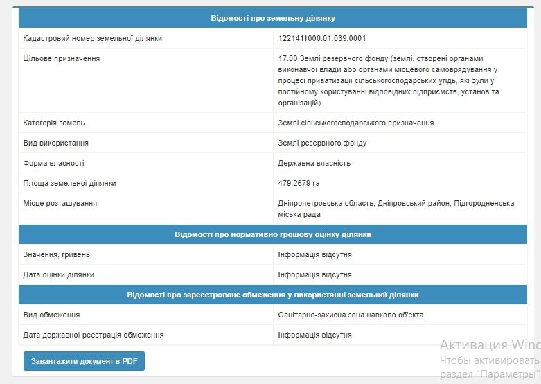The width and height of the screenshot is (541, 384).
Task: Click the "Місце розташування" row label
Action: point(60,204)
